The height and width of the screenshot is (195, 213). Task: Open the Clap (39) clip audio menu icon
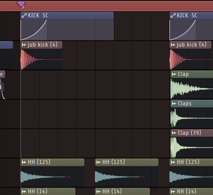[174, 133]
